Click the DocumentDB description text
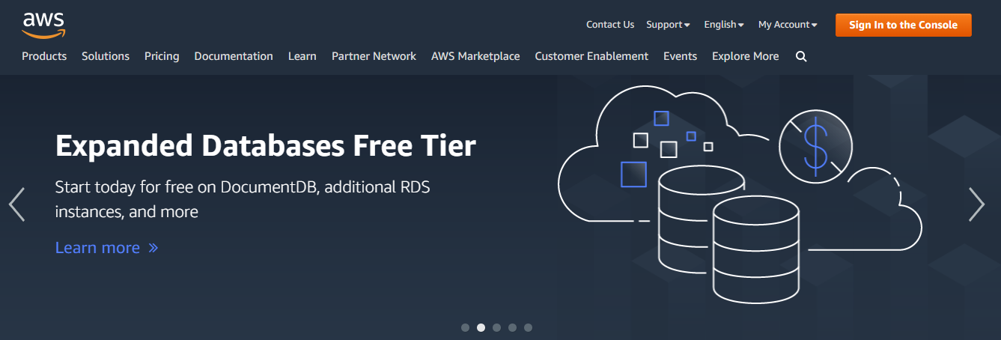The image size is (1001, 340). (x=243, y=199)
